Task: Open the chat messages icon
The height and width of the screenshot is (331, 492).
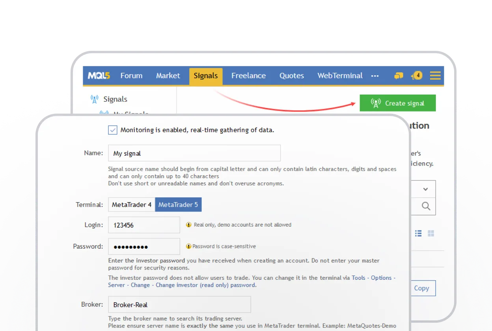Action: point(399,76)
